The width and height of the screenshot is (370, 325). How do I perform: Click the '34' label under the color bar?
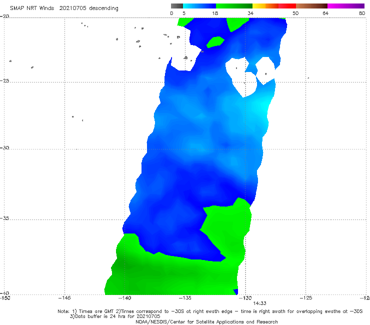(250, 13)
